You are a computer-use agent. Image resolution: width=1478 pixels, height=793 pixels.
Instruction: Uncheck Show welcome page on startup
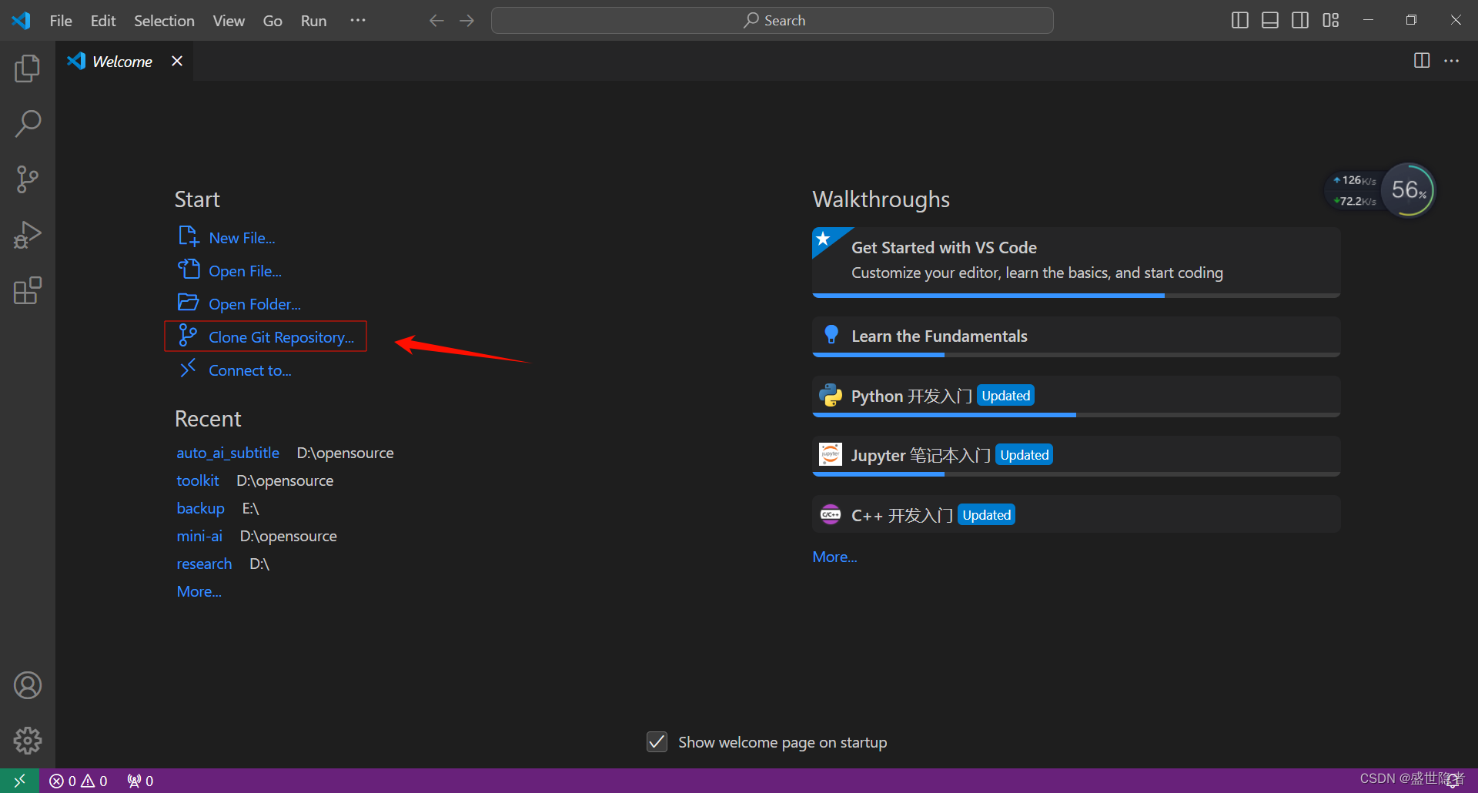click(x=657, y=741)
